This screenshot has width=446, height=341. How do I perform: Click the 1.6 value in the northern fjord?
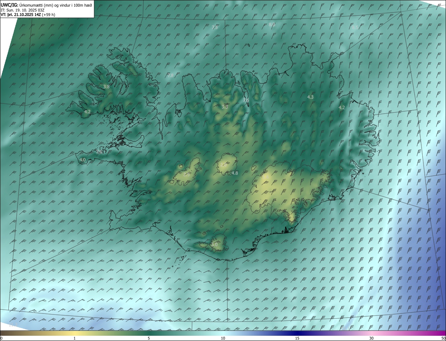[246, 100]
